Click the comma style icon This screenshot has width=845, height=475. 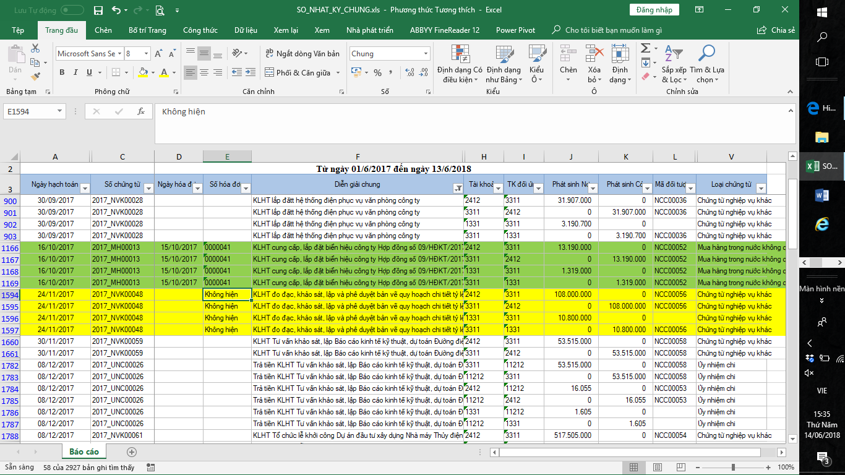(x=392, y=72)
